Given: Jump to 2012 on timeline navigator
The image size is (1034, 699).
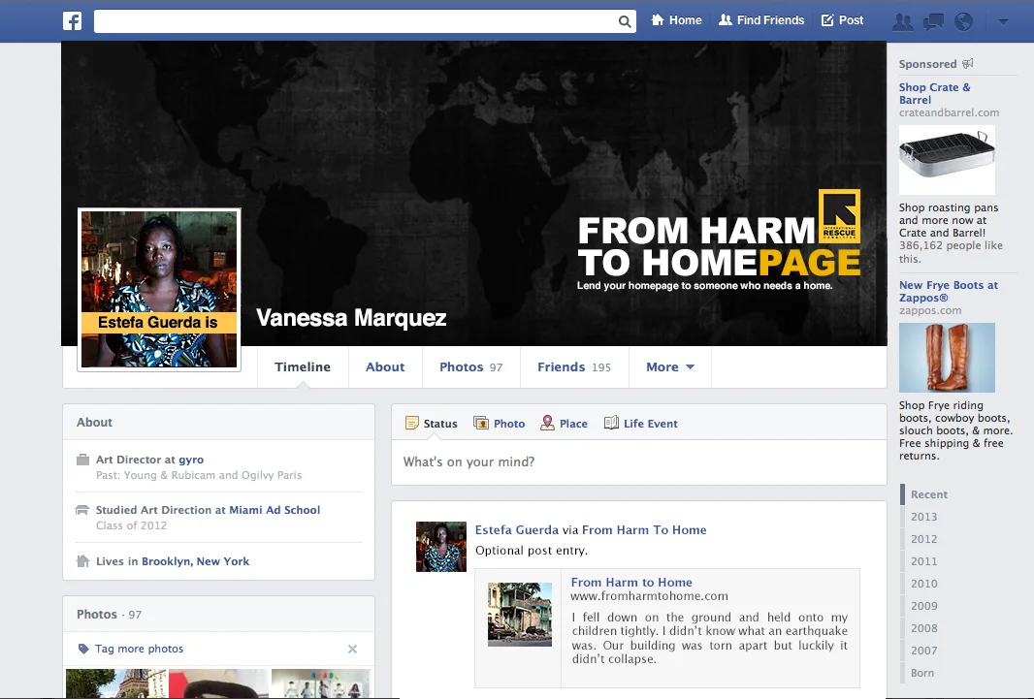Looking at the screenshot, I should coord(923,539).
